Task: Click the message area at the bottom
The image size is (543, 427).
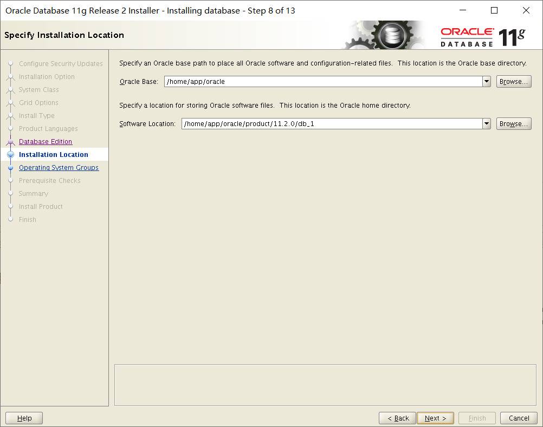Action: 325,385
